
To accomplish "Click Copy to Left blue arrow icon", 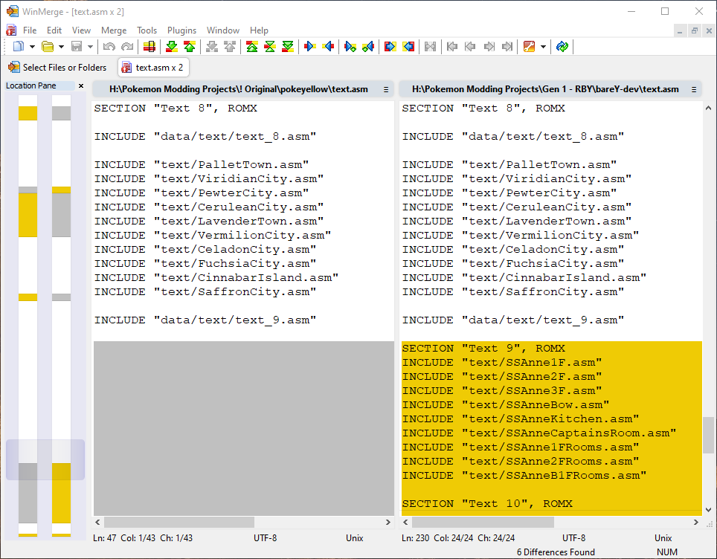I will coord(328,47).
